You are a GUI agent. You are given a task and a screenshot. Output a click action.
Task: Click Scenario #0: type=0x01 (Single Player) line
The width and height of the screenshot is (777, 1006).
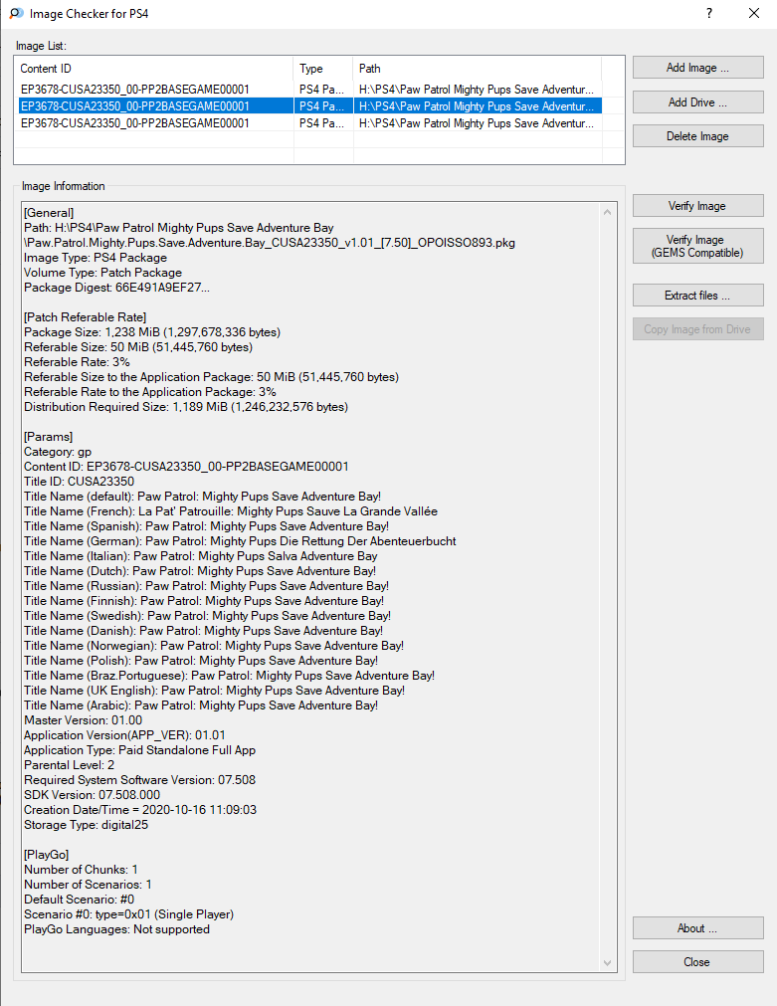(129, 914)
